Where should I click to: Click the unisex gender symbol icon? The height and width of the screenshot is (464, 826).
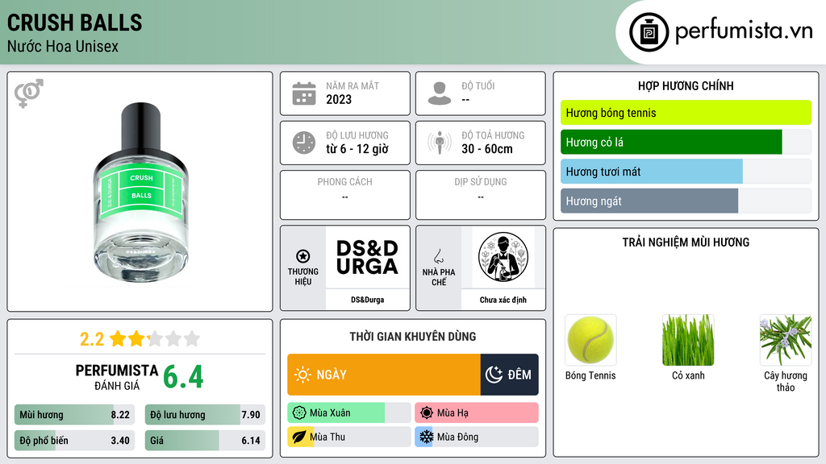(29, 93)
